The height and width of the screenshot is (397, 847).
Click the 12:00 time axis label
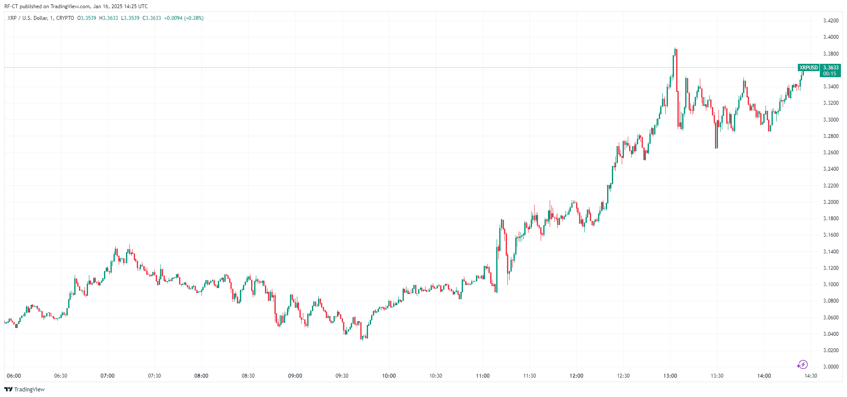576,376
